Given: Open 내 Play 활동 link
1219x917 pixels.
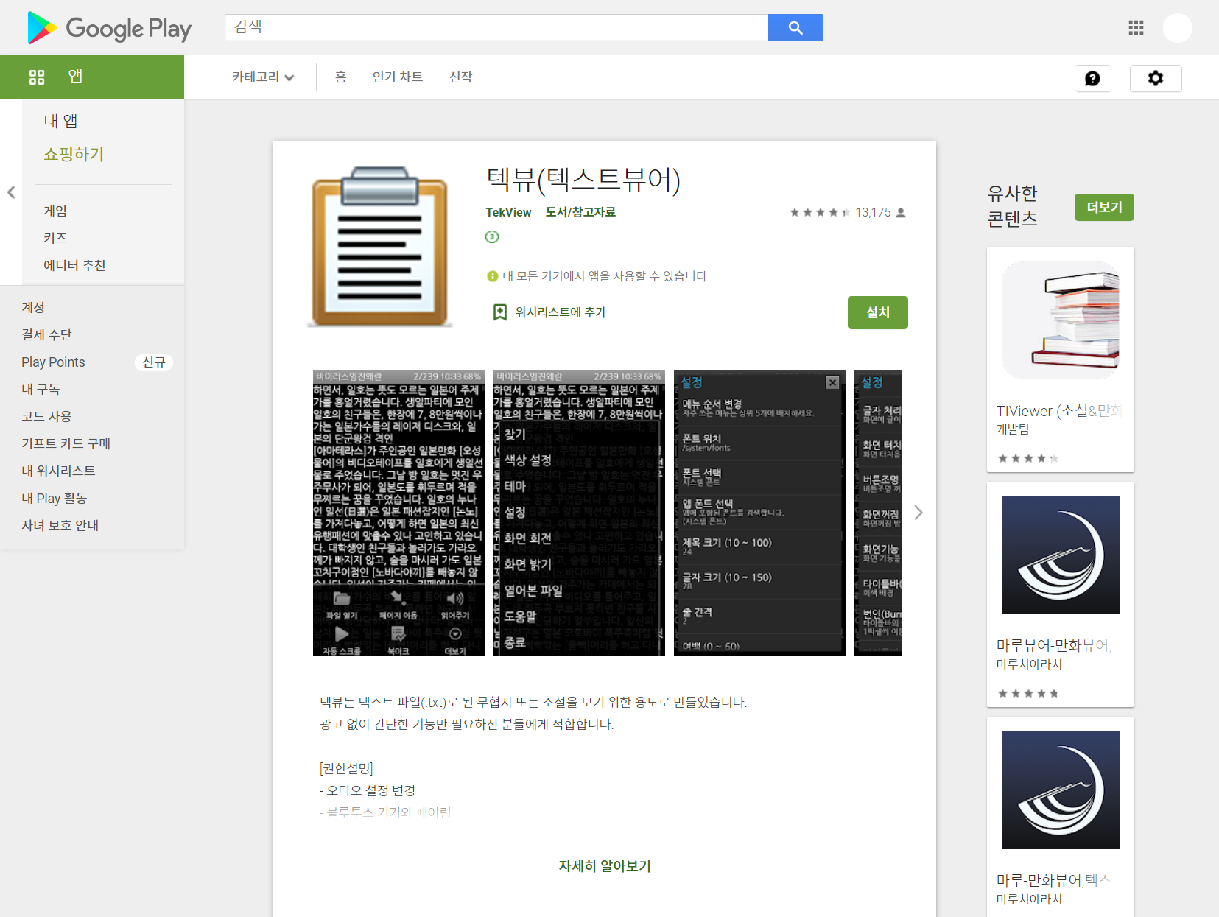Looking at the screenshot, I should (54, 498).
